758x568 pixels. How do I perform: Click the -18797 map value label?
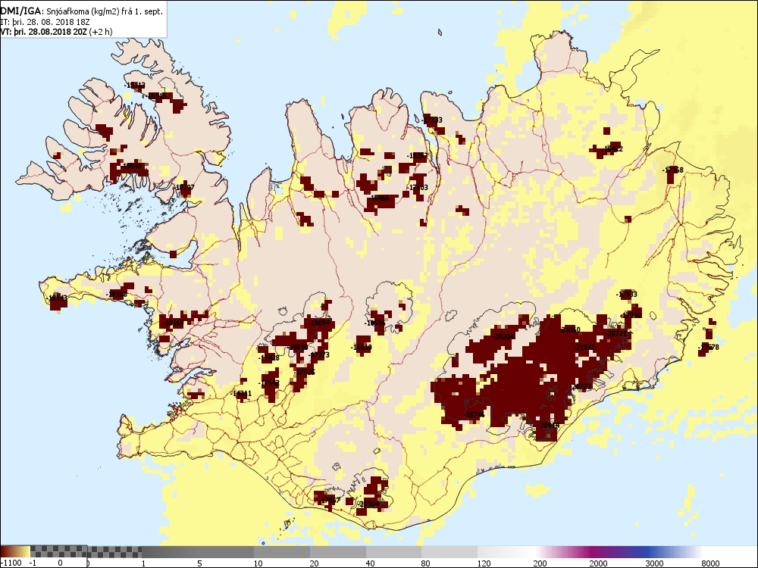tap(184, 187)
